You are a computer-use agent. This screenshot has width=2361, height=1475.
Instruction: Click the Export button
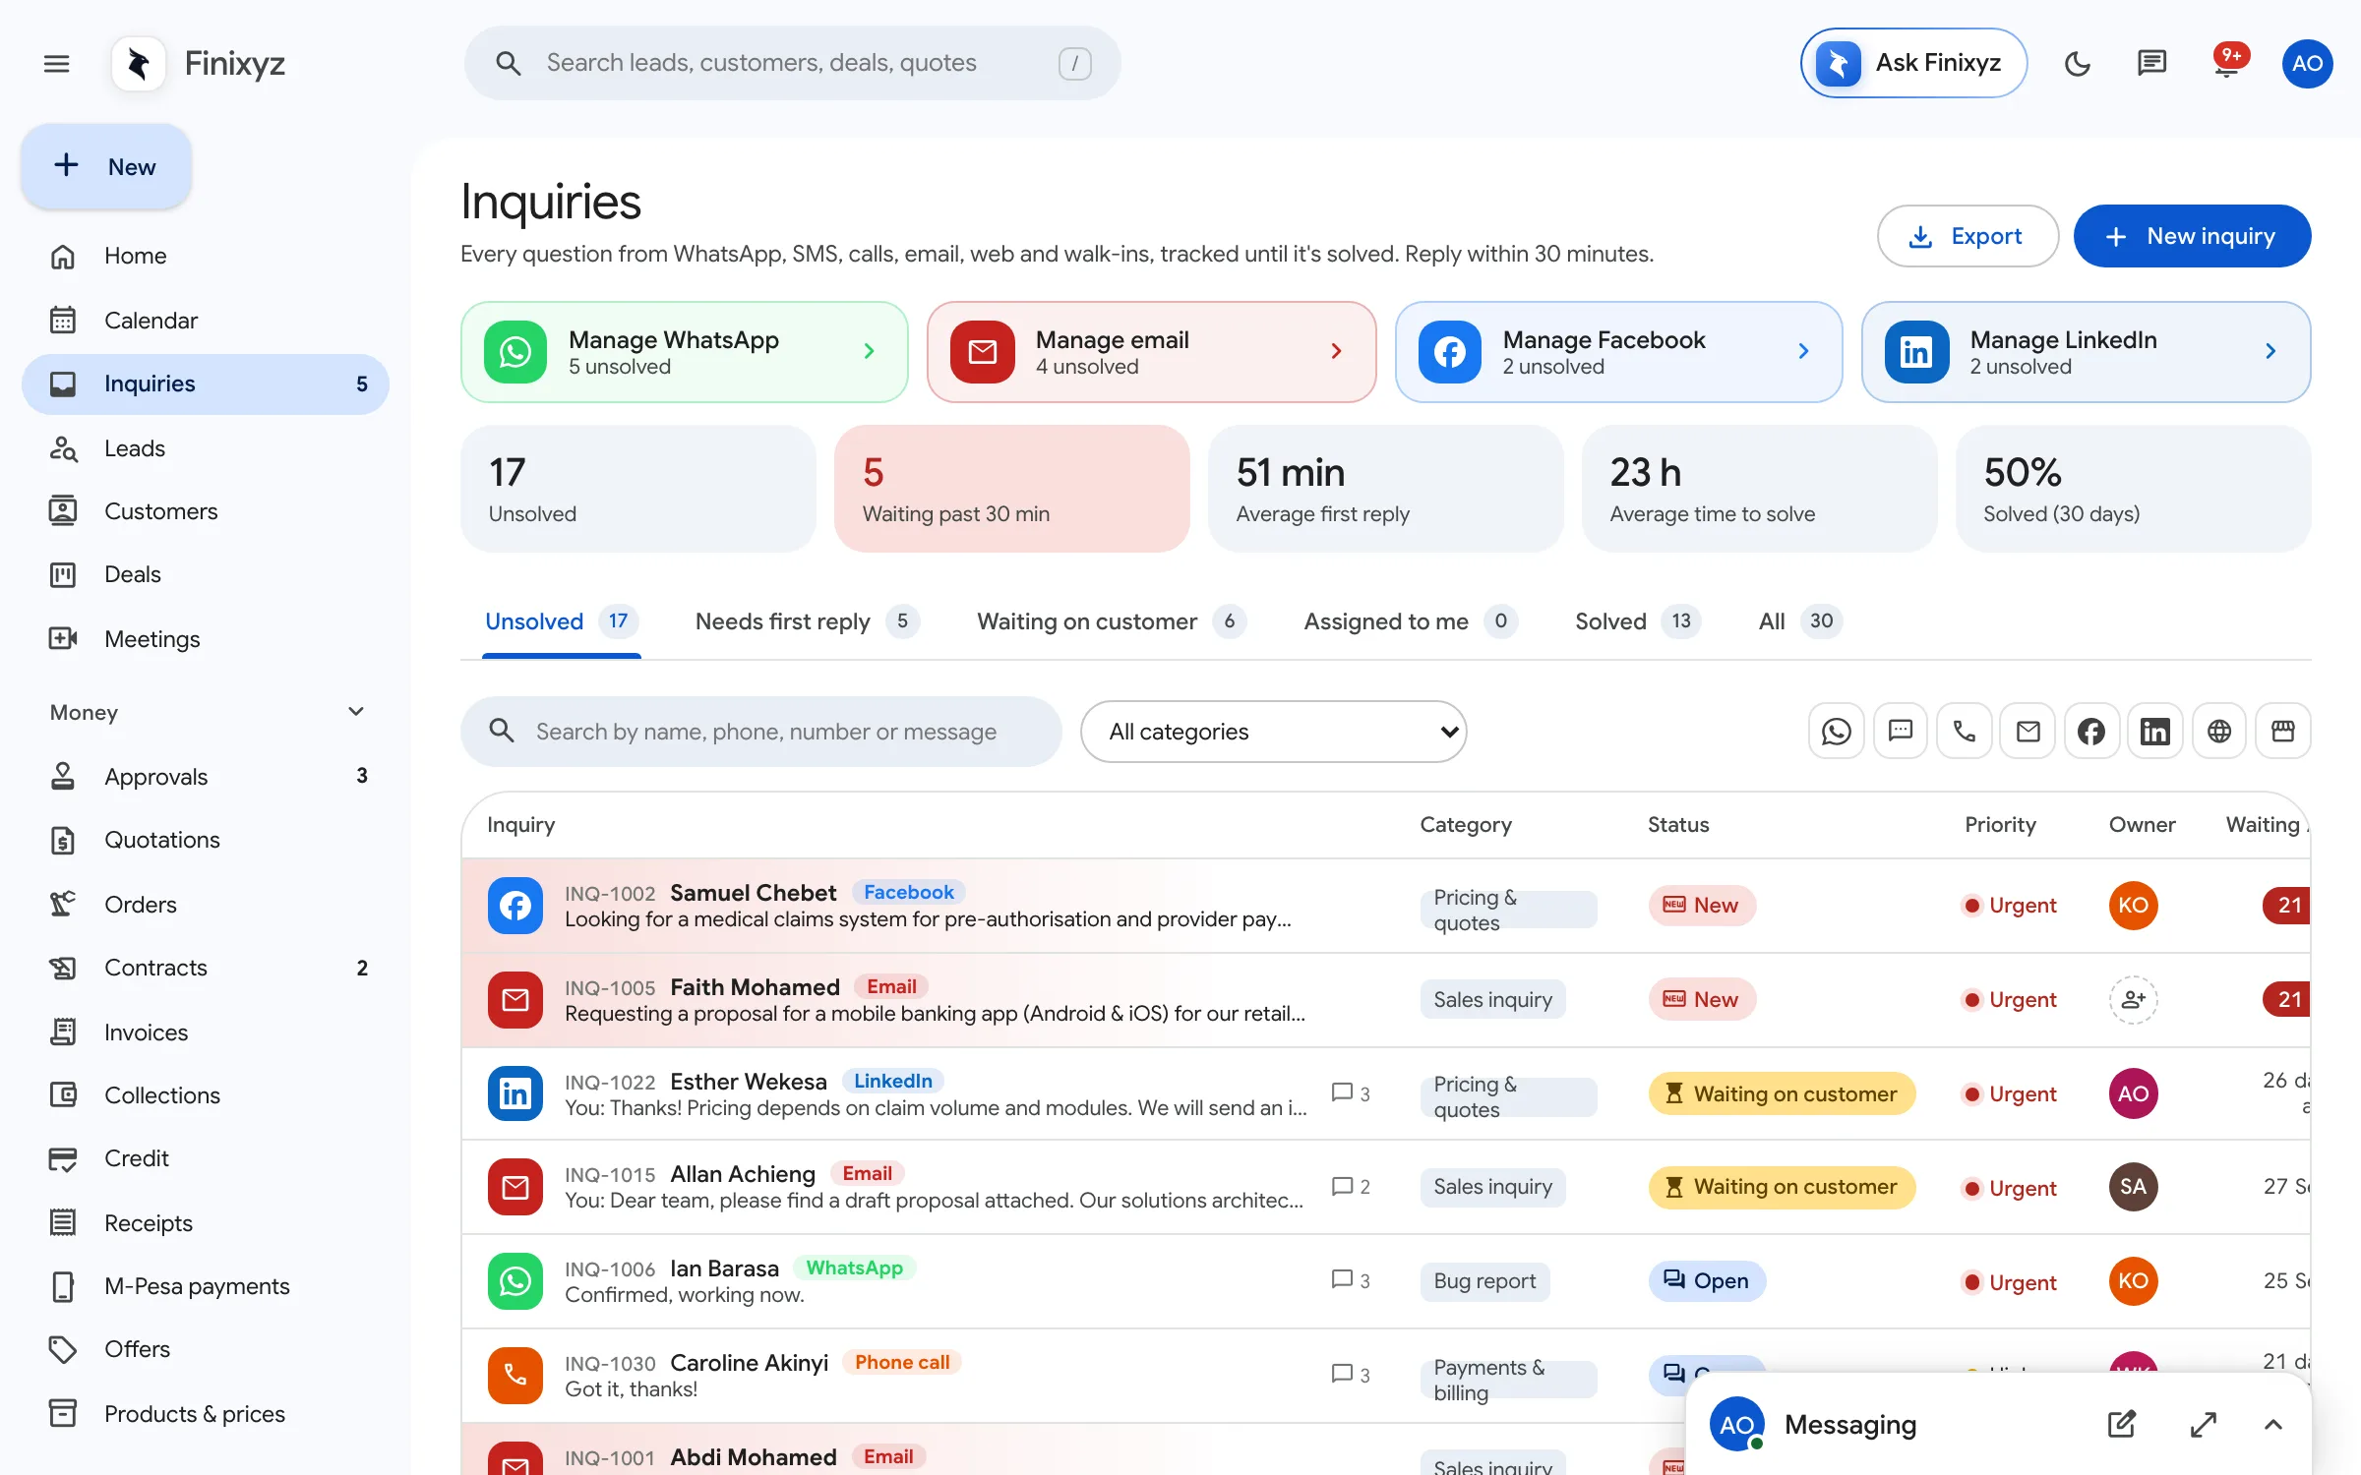coord(1967,236)
